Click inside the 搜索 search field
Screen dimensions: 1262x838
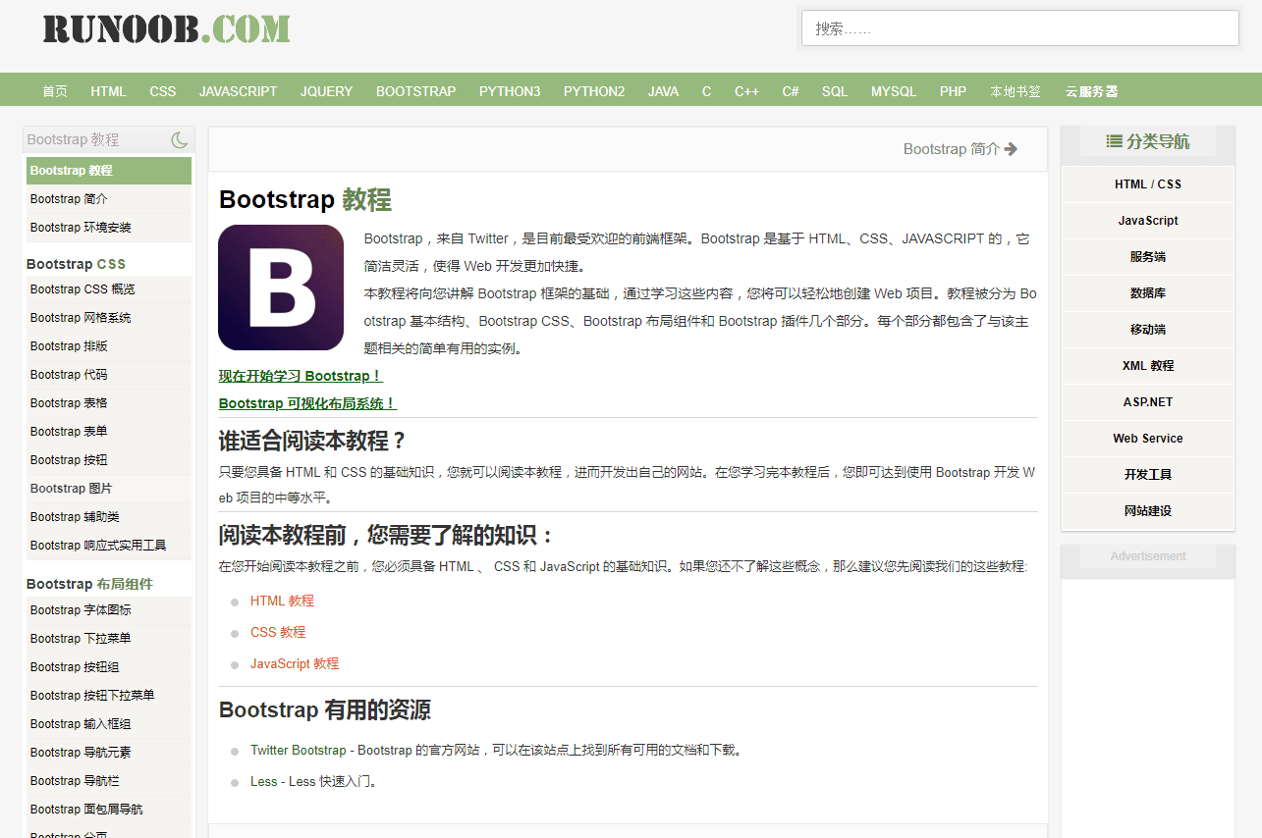tap(1019, 28)
